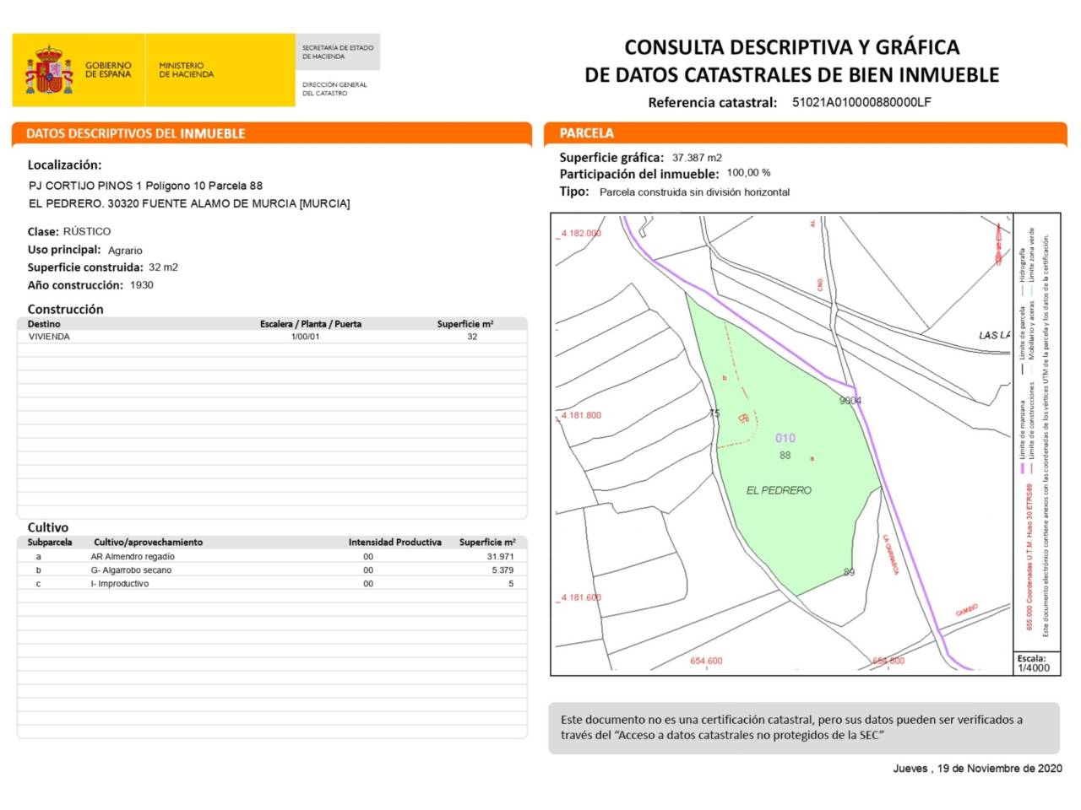Click the Superficie construida value '32 m2'
Screen dimensions: 1081x810
(163, 267)
